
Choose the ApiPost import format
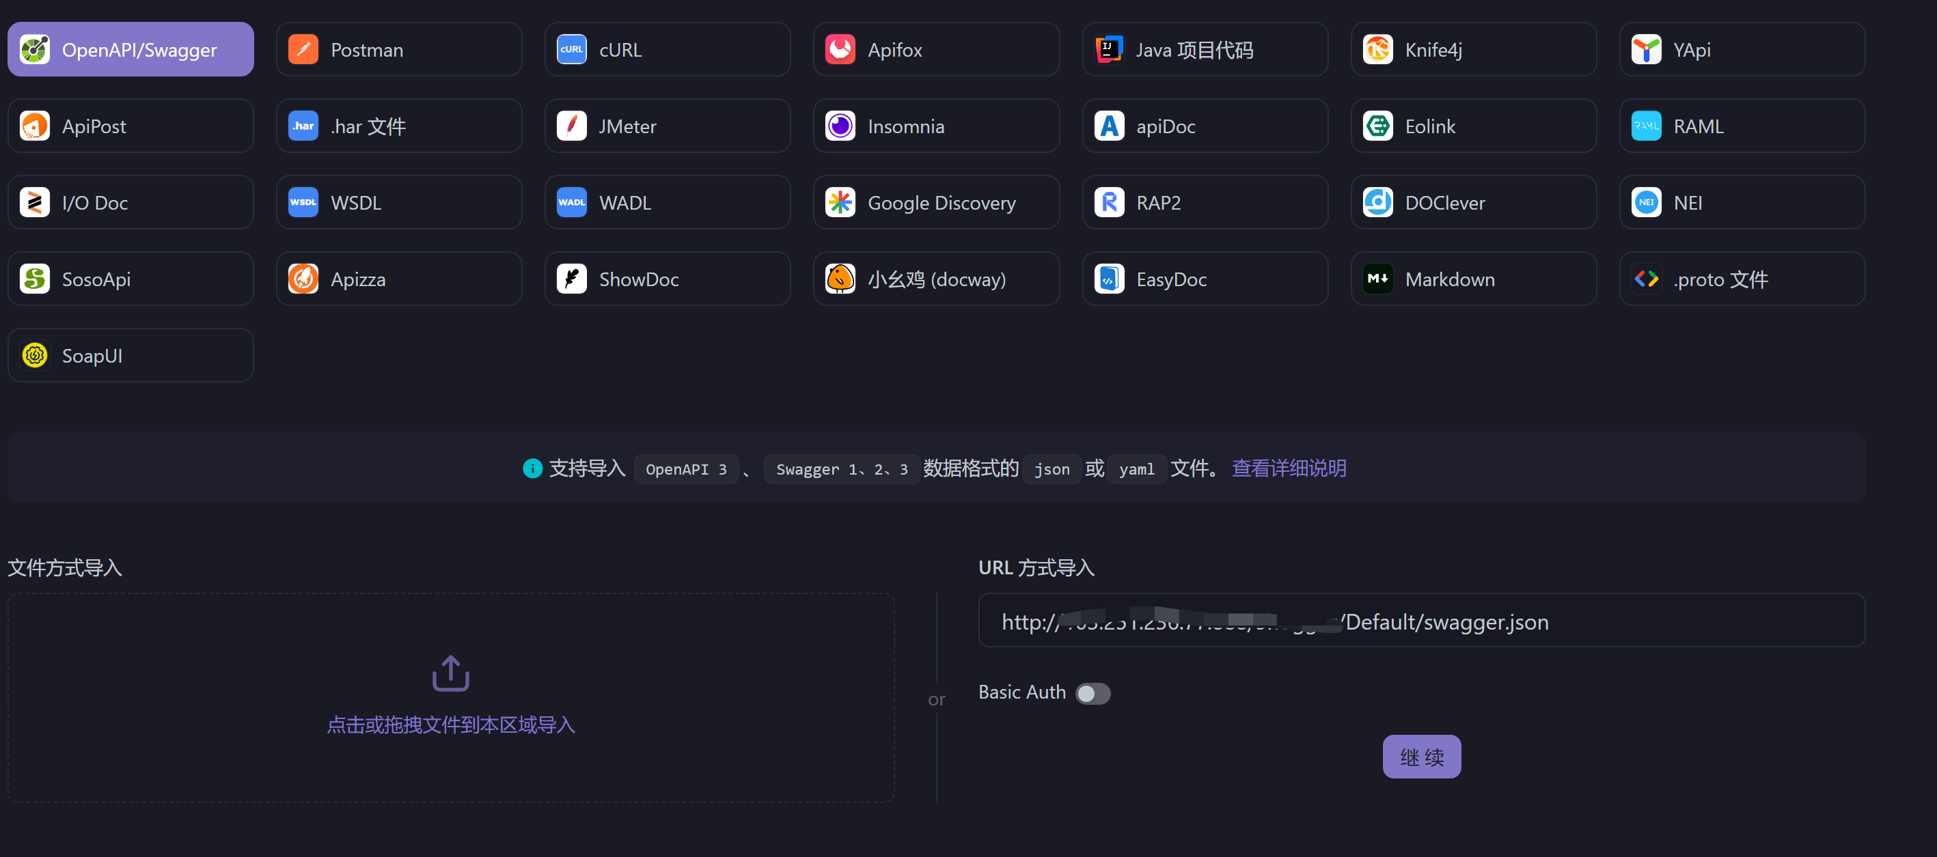(x=130, y=126)
